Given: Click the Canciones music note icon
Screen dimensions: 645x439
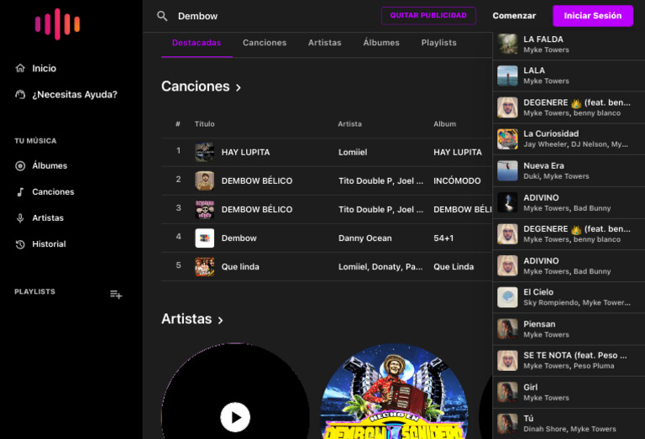Looking at the screenshot, I should (20, 192).
